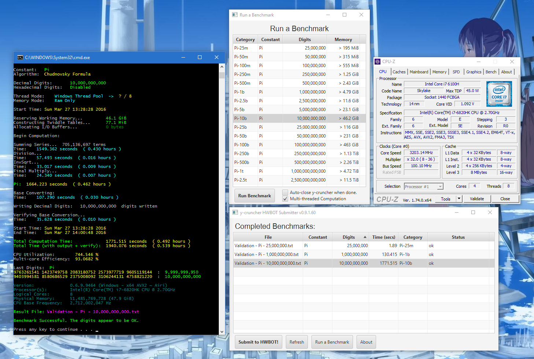Open the About tab in CPU-Z
This screenshot has height=359, width=534.
(x=507, y=72)
